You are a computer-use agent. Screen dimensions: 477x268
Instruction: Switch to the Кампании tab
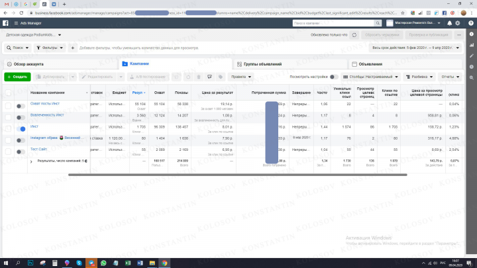[175, 64]
